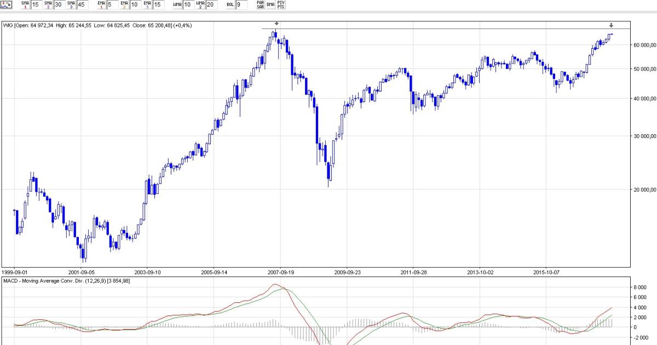Enable the EMA 2 indicator button
This screenshot has width=657, height=345.
pyautogui.click(x=124, y=5)
